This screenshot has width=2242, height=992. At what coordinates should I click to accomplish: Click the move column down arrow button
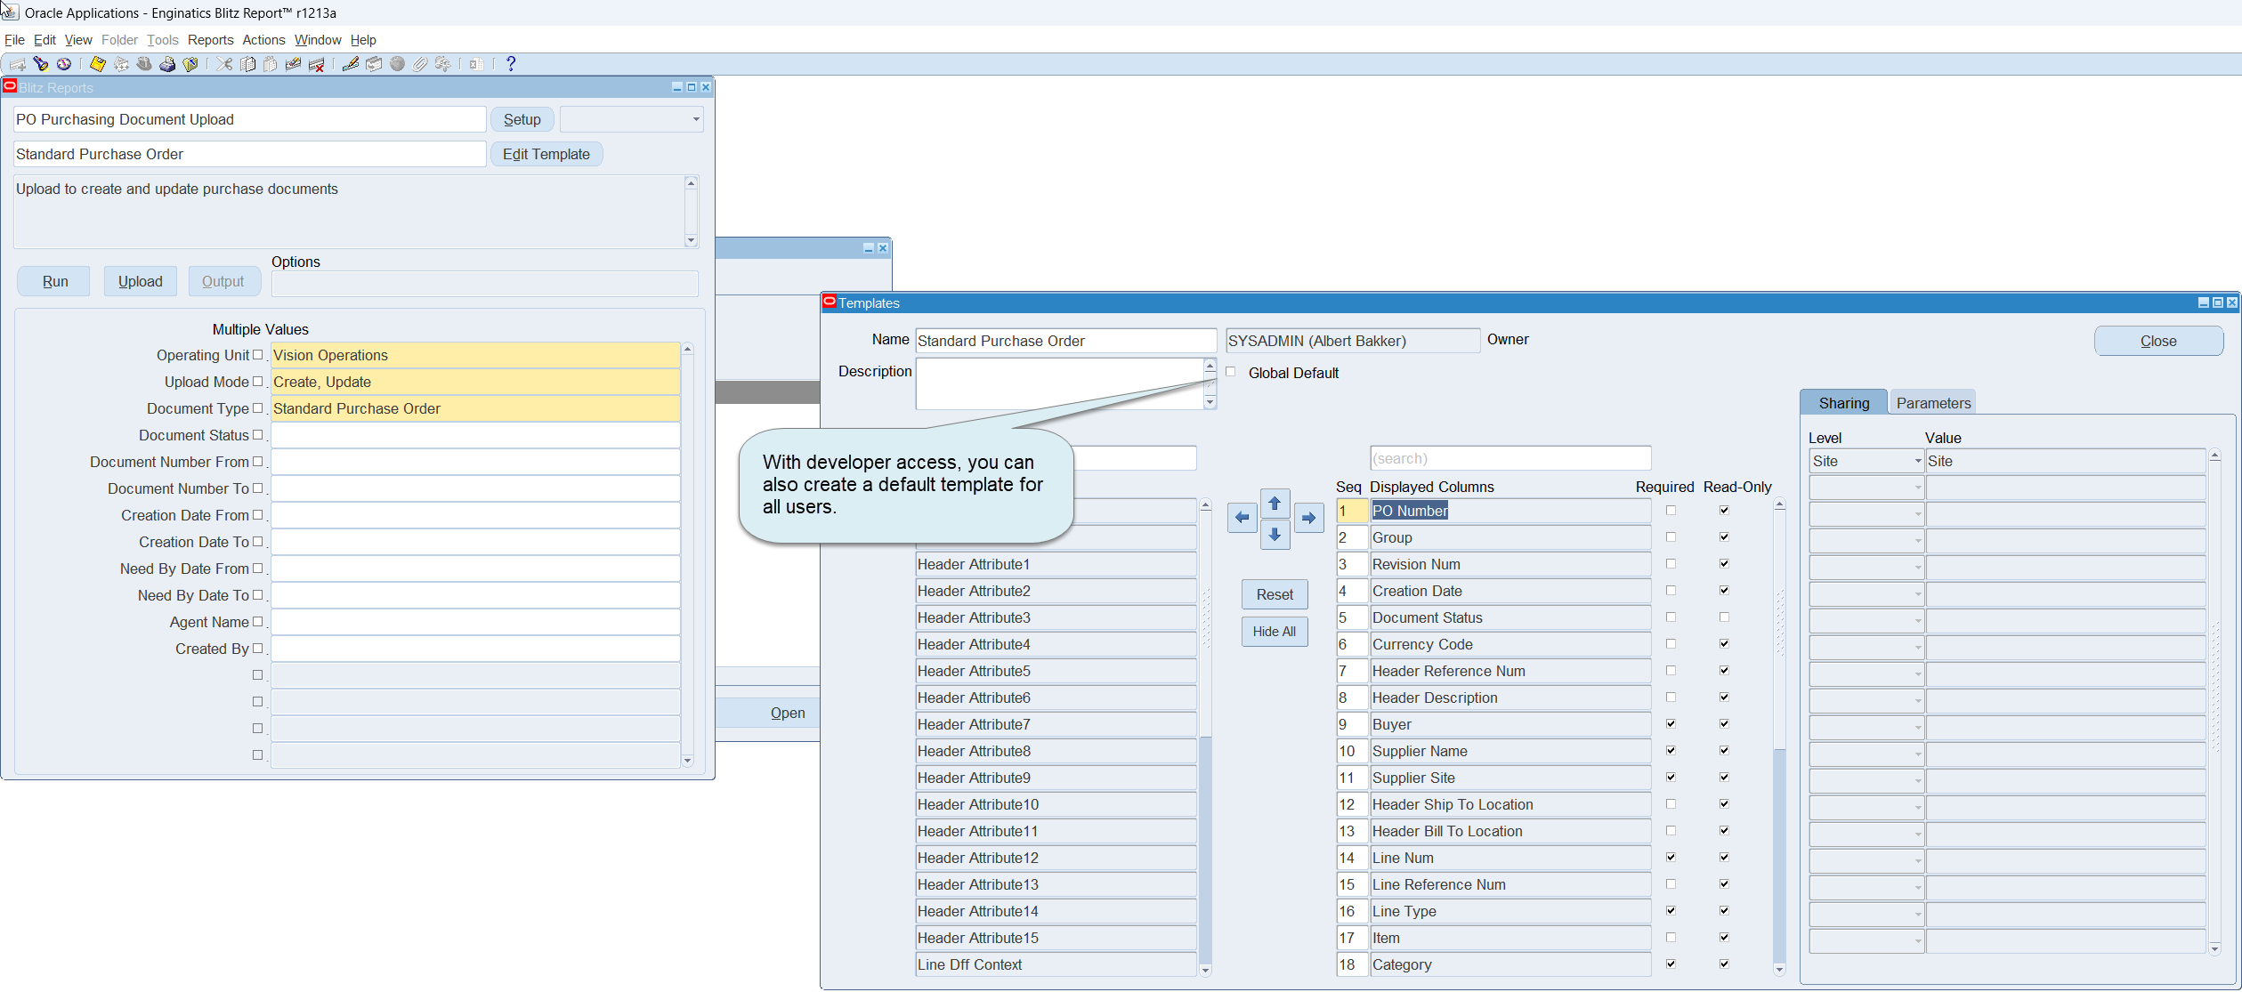pos(1275,535)
